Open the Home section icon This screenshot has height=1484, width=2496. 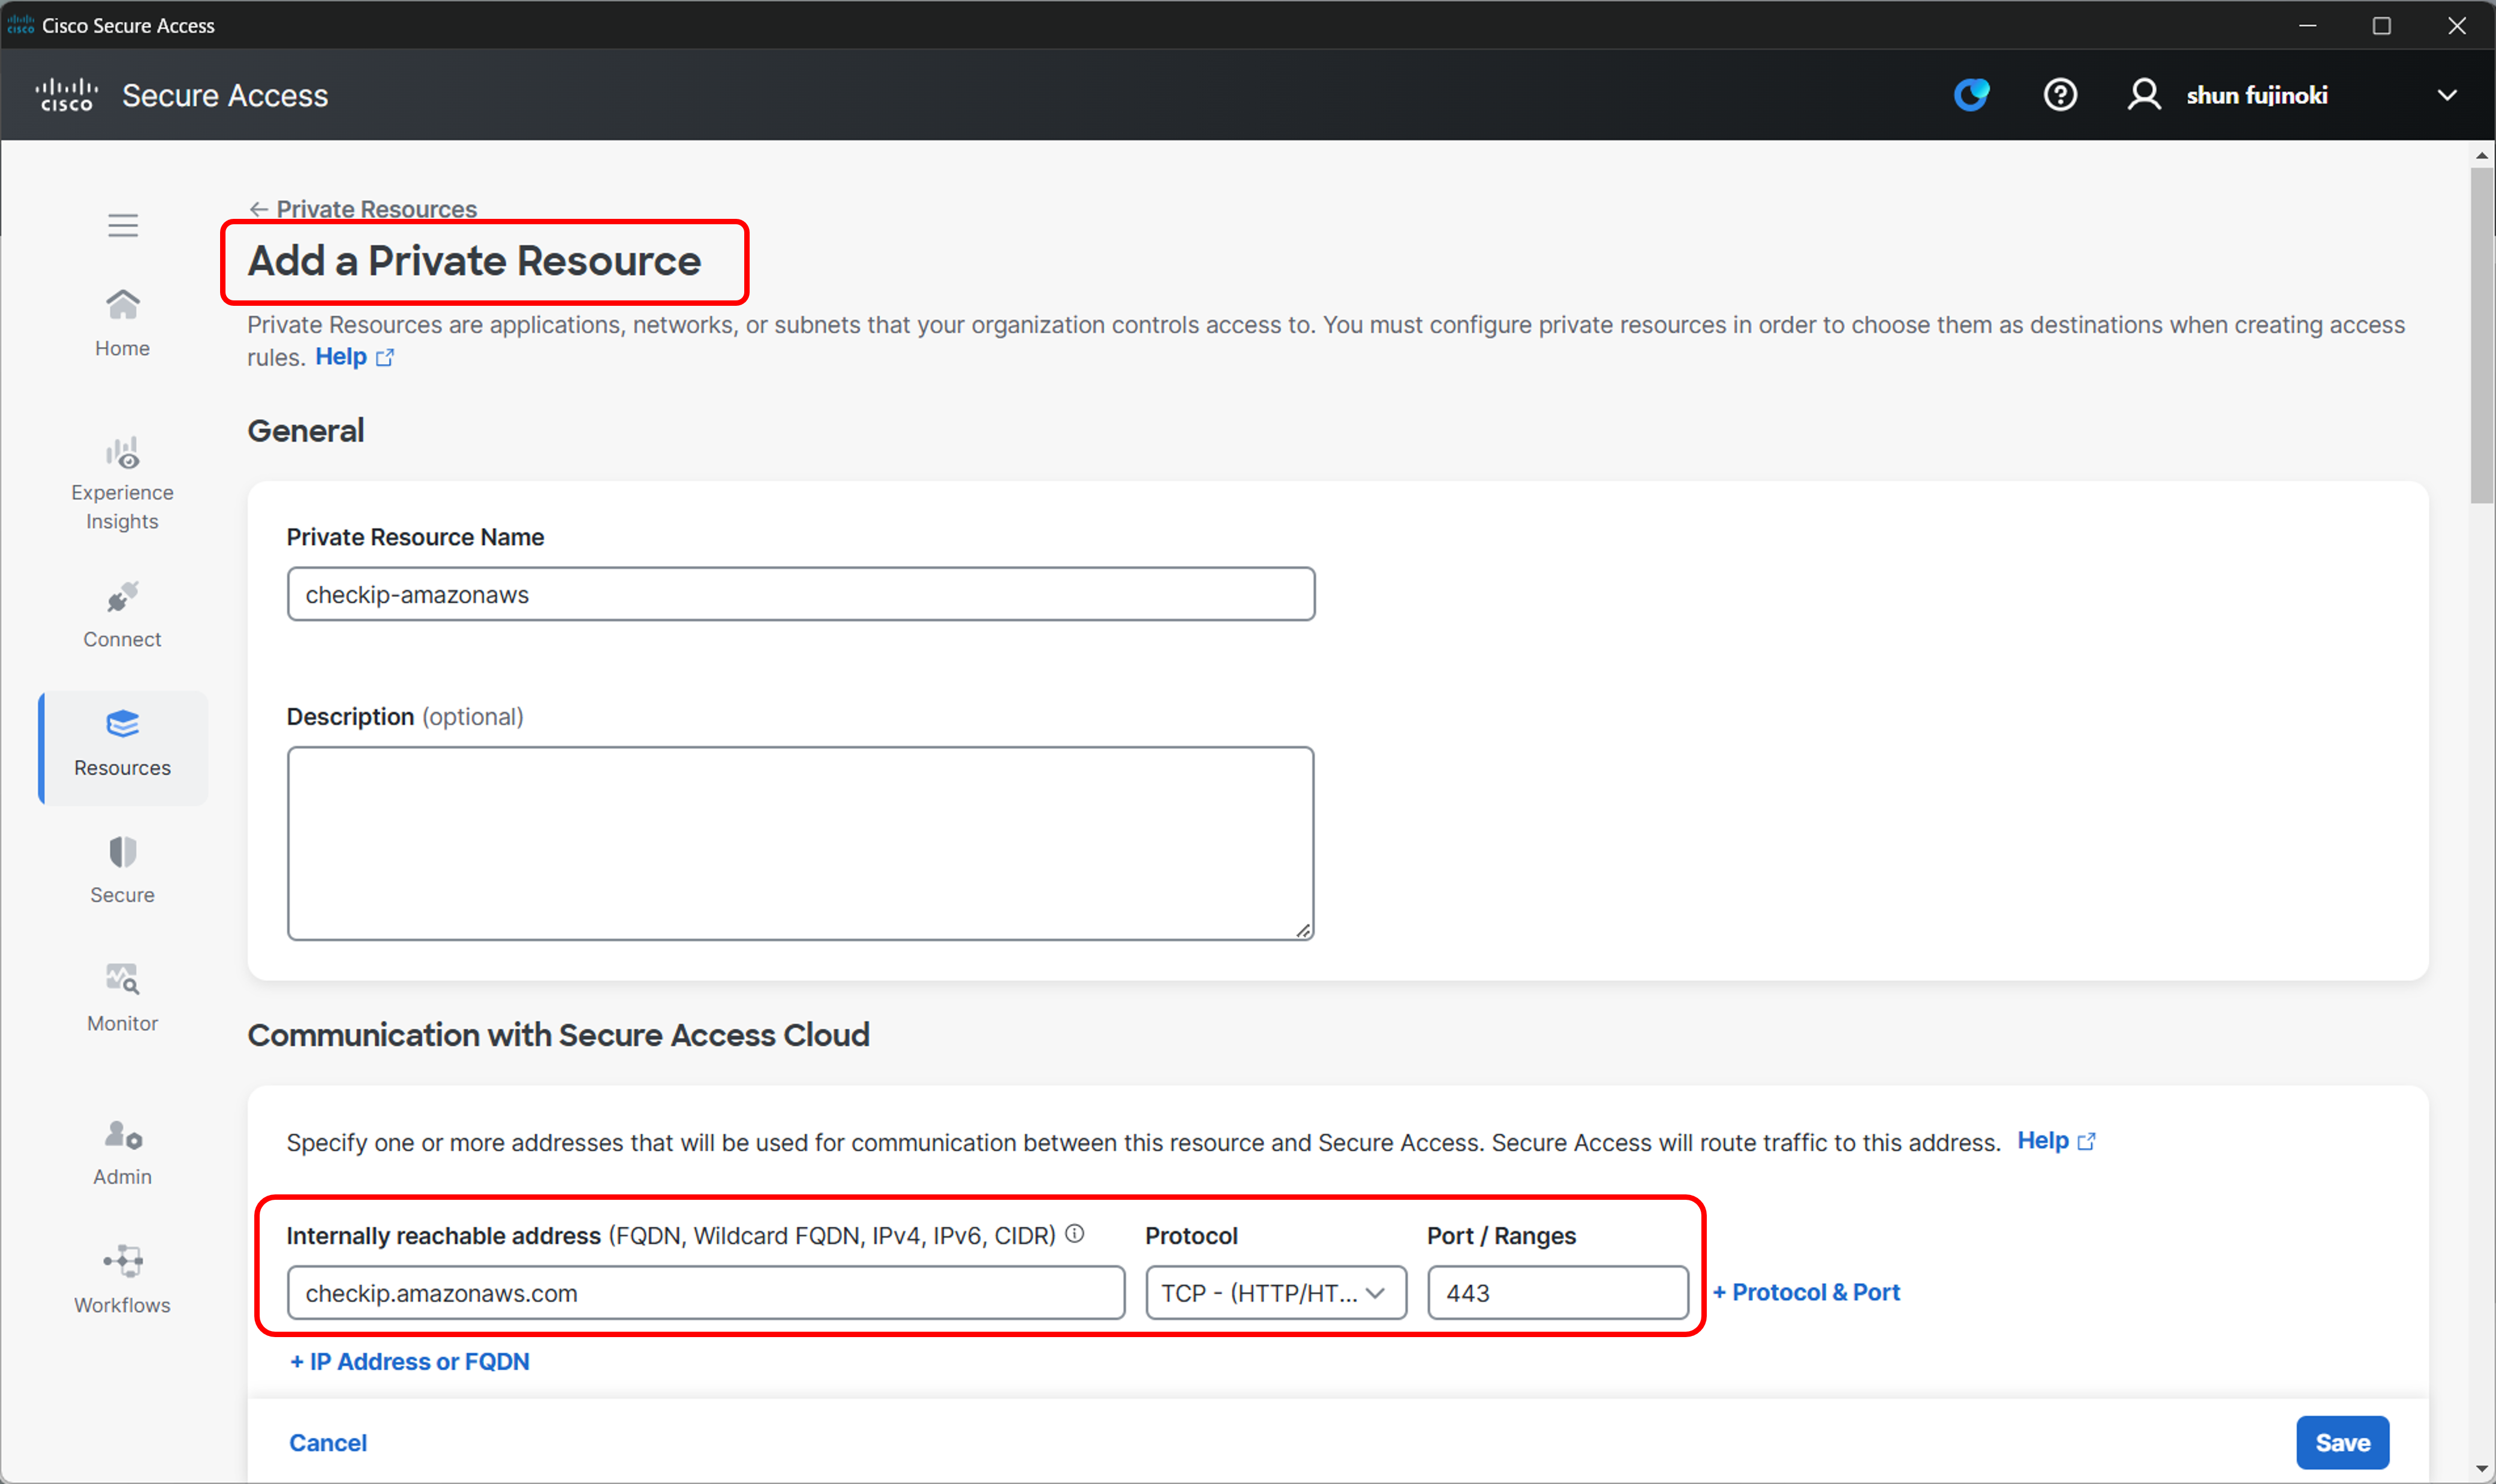[123, 304]
